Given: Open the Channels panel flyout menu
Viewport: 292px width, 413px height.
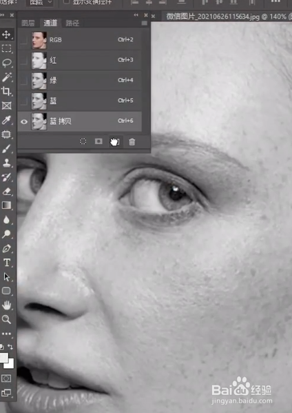Looking at the screenshot, I should [x=144, y=23].
